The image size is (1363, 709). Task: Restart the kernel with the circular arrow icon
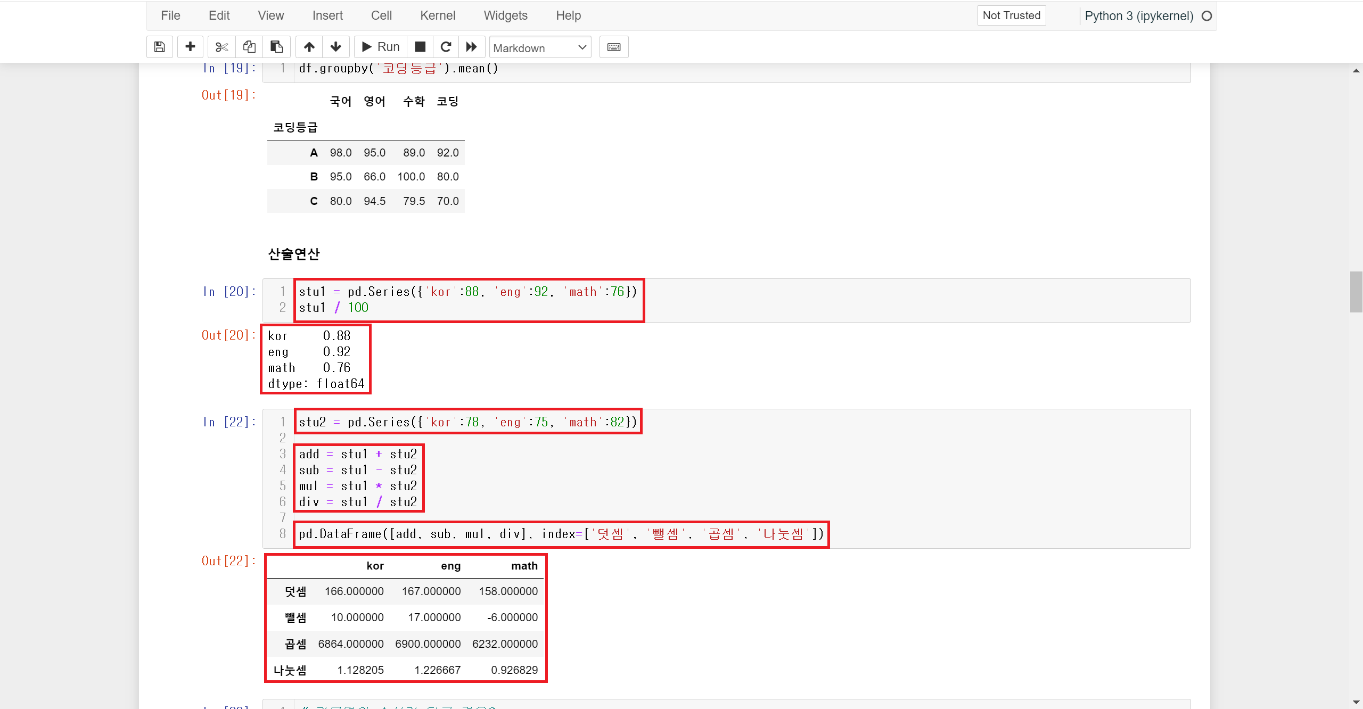click(x=446, y=47)
